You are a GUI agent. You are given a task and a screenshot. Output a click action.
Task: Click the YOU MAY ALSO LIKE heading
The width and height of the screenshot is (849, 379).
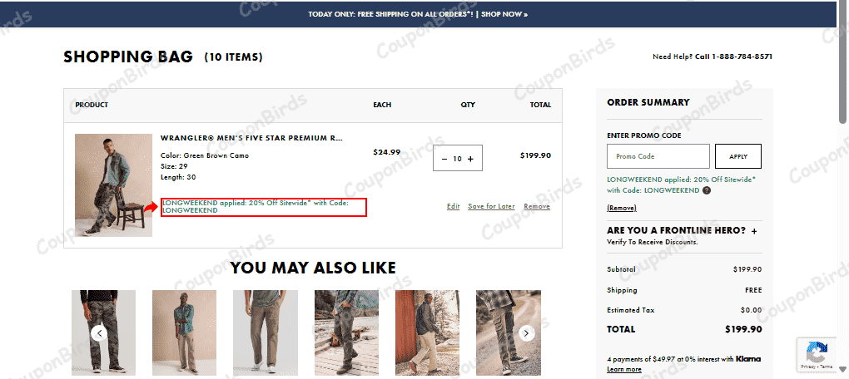pos(314,268)
